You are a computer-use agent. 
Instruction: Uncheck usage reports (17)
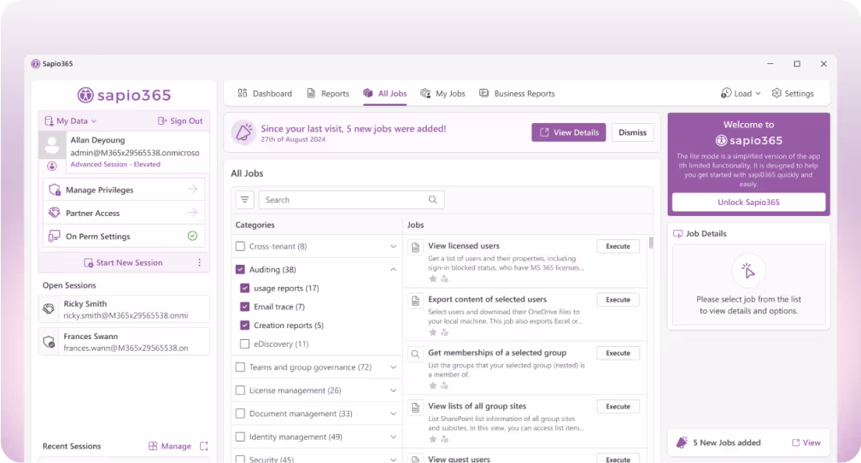[x=245, y=288]
